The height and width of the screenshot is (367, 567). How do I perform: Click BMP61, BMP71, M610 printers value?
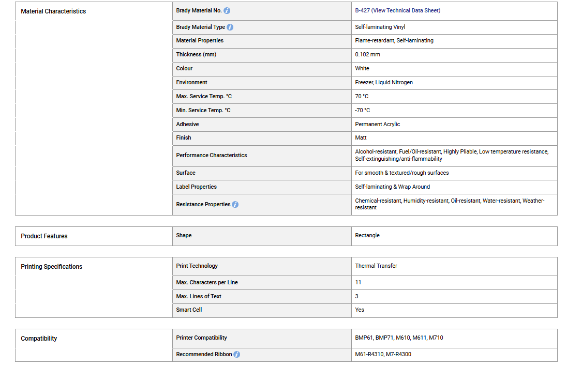(399, 338)
